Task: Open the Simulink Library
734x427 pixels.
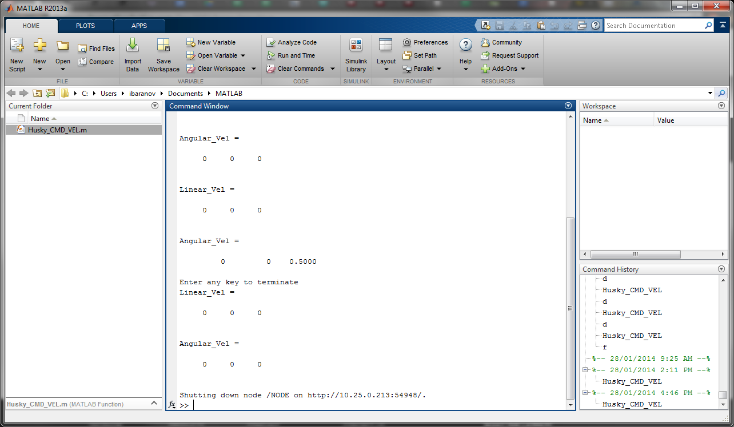Action: [x=356, y=46]
